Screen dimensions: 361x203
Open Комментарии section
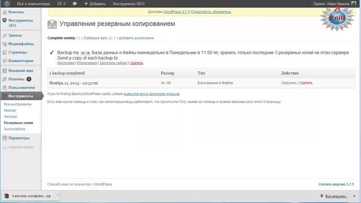(x=21, y=61)
